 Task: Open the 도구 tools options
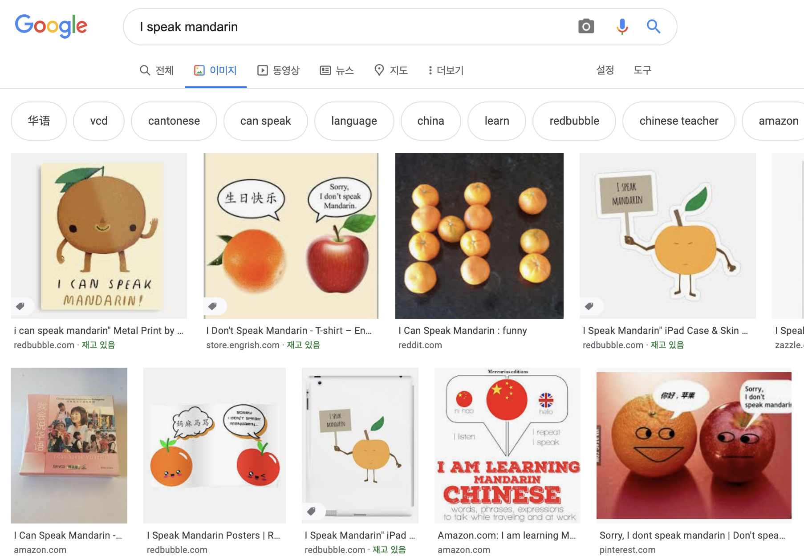[x=642, y=70]
